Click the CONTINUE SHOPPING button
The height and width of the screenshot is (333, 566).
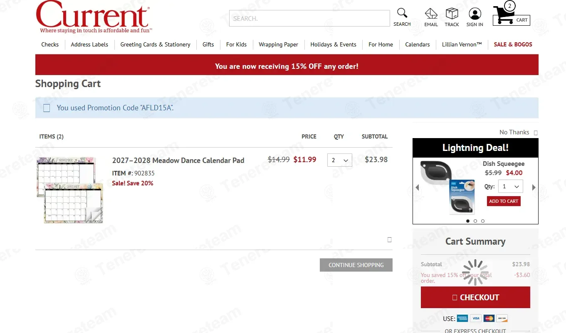coord(356,265)
